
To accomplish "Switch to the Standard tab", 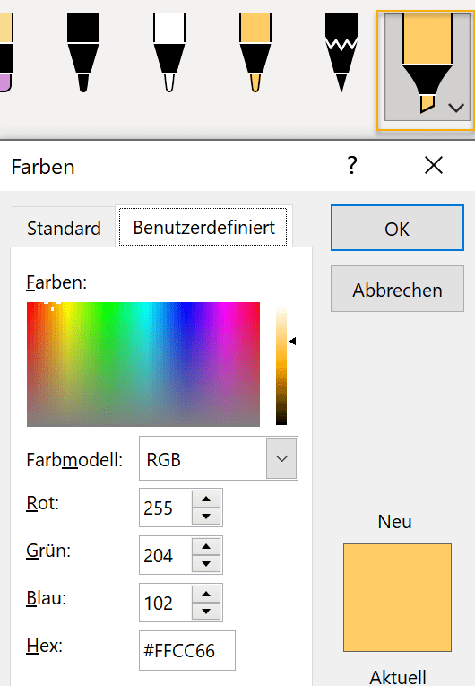I will coord(64,229).
